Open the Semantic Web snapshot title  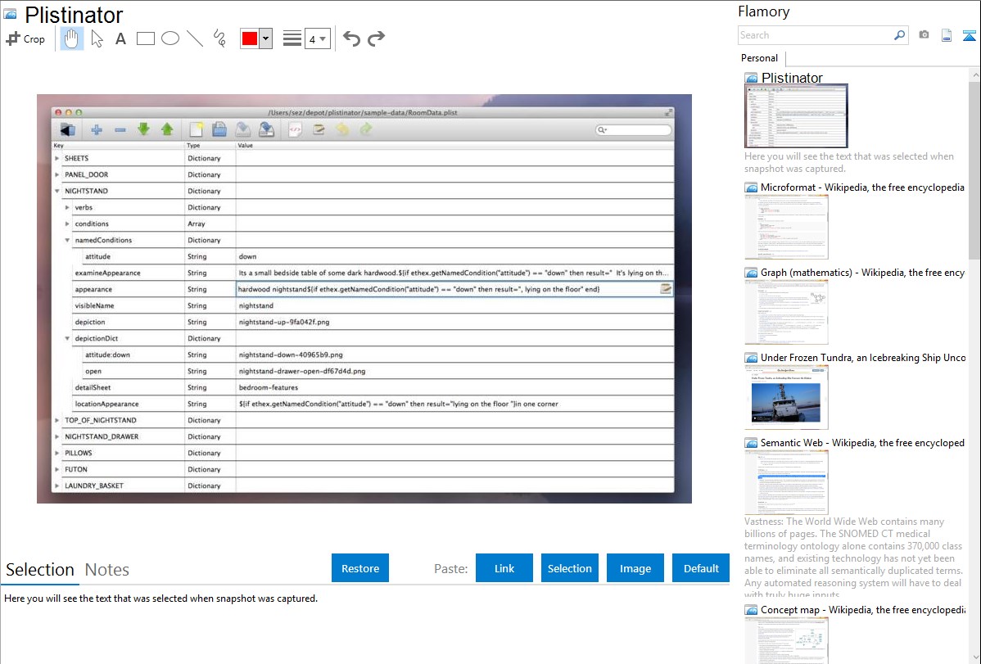[862, 442]
